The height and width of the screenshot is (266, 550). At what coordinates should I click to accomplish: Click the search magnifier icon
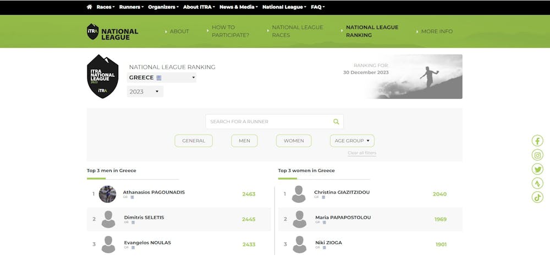(336, 121)
